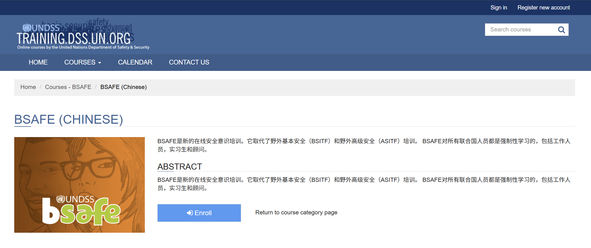Image resolution: width=591 pixels, height=248 pixels.
Task: Click the caret arrow beside COURSES
Action: (100, 63)
